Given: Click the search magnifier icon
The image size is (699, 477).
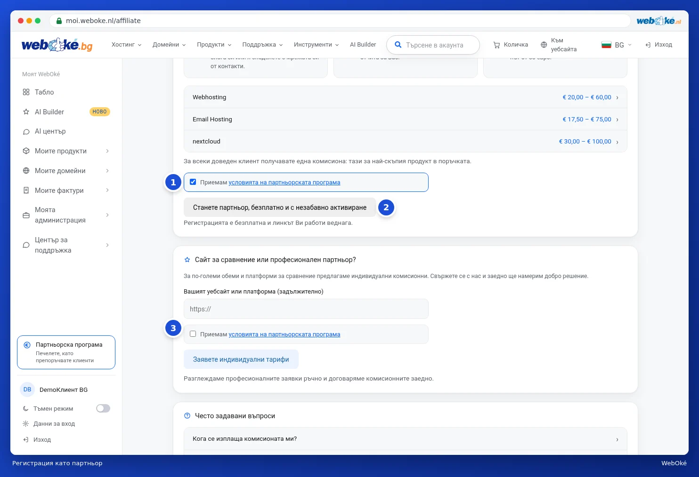Looking at the screenshot, I should (398, 45).
